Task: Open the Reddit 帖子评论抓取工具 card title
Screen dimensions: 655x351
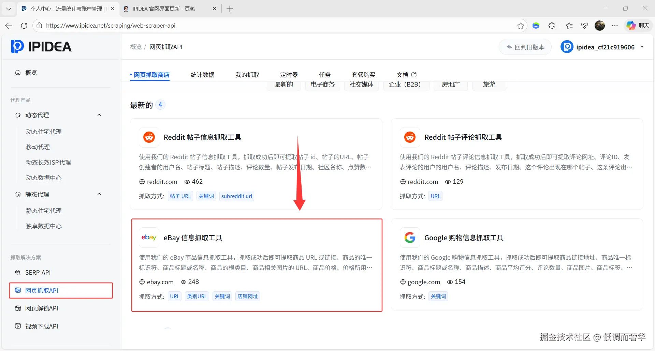Action: (x=463, y=137)
